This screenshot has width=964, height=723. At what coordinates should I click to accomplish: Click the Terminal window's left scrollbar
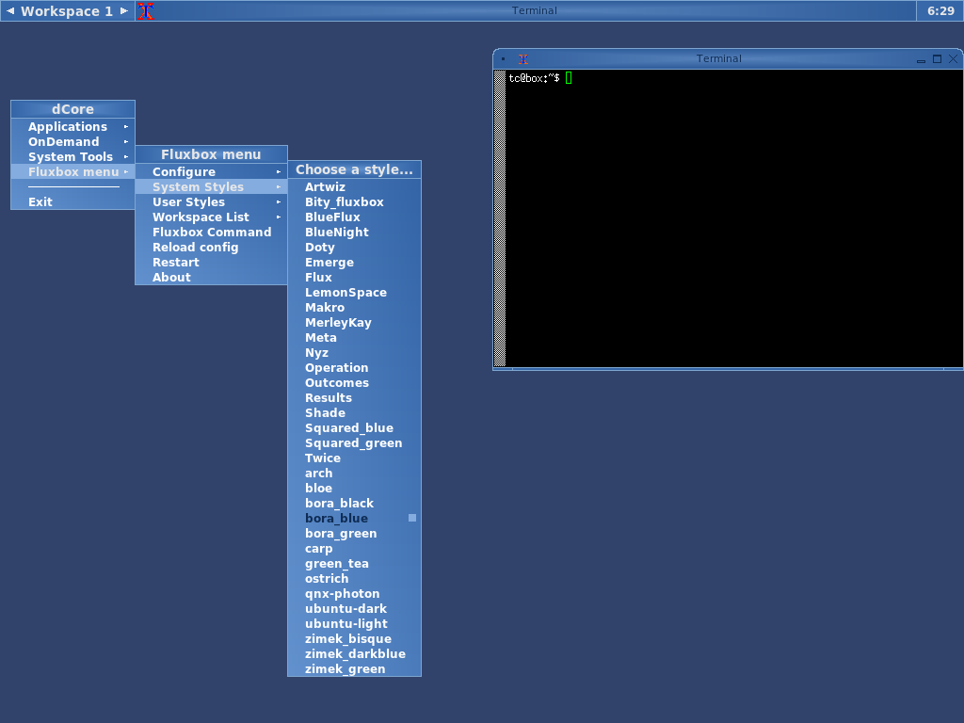[500, 217]
